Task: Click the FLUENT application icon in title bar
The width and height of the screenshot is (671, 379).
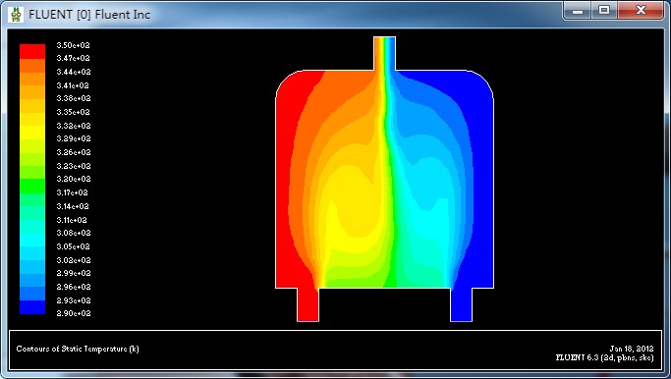Action: [x=16, y=15]
